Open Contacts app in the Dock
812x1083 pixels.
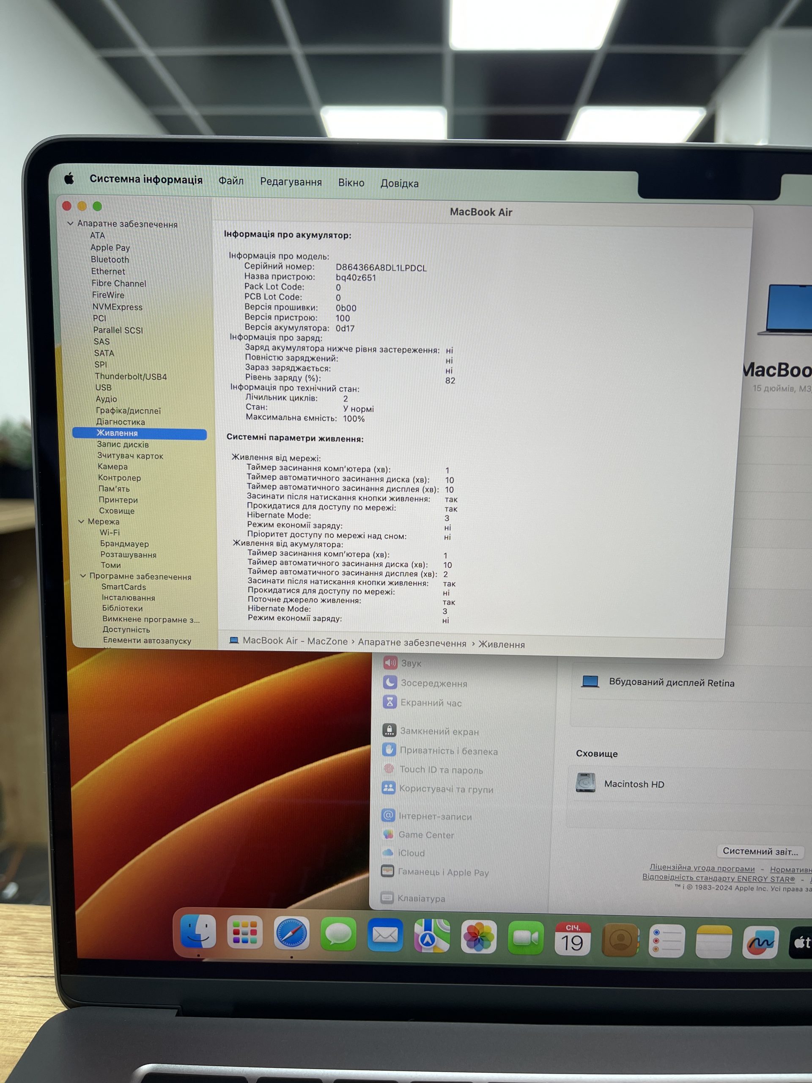[620, 940]
